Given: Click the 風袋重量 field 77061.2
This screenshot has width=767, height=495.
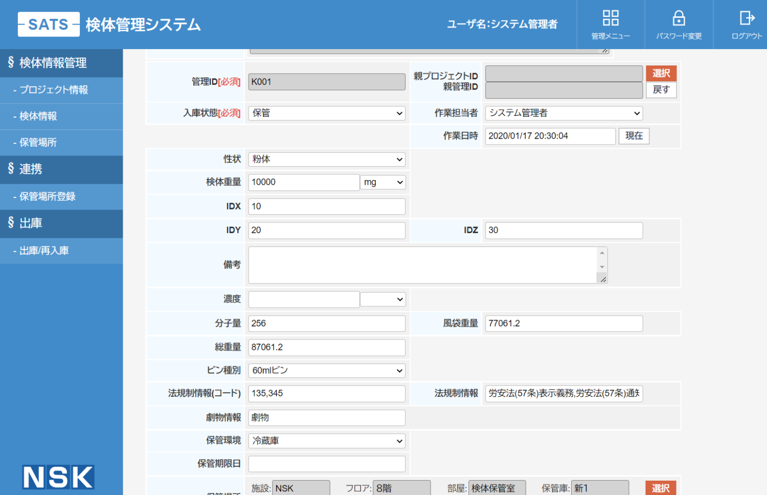Looking at the screenshot, I should [564, 324].
